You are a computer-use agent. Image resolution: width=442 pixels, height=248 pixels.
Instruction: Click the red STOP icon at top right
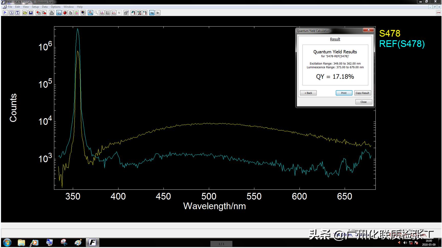(x=438, y=13)
